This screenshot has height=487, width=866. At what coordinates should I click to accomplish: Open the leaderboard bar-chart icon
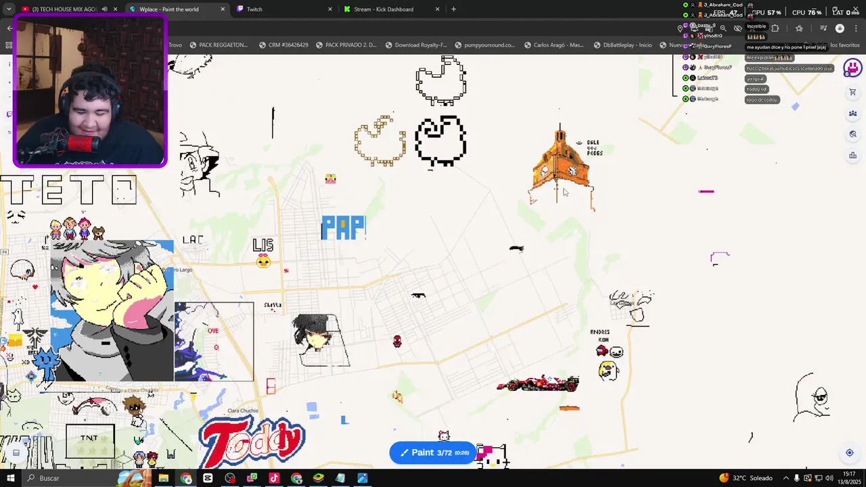pyautogui.click(x=852, y=156)
